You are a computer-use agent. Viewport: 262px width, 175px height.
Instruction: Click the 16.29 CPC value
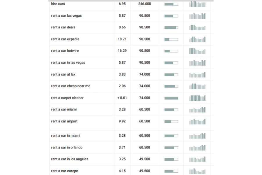click(122, 51)
